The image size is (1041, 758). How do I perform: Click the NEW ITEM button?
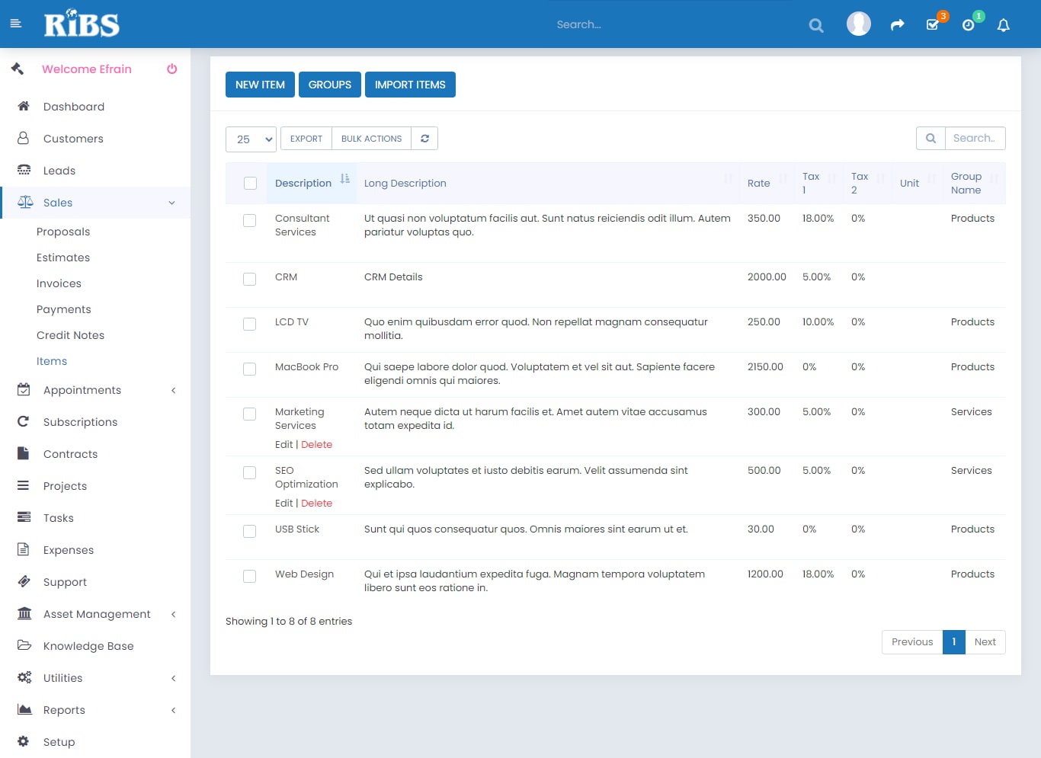point(260,85)
